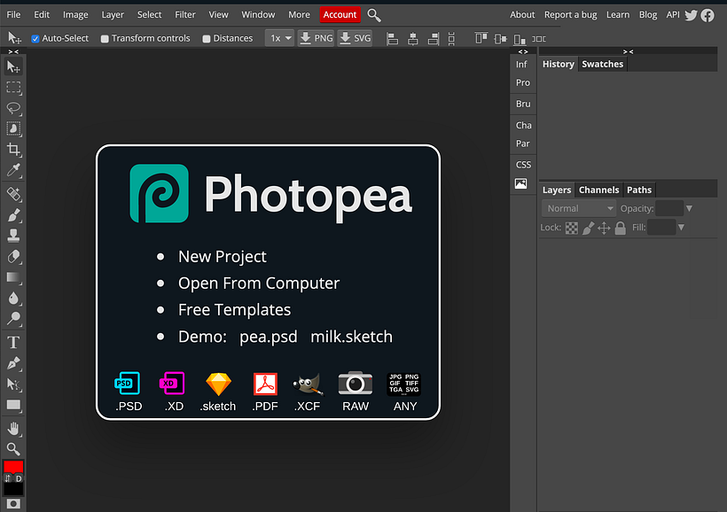
Task: Collapse the left toolbox panel
Action: coord(13,52)
